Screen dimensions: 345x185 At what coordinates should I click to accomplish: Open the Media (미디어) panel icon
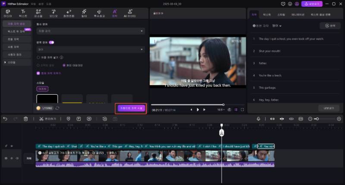coord(8,13)
